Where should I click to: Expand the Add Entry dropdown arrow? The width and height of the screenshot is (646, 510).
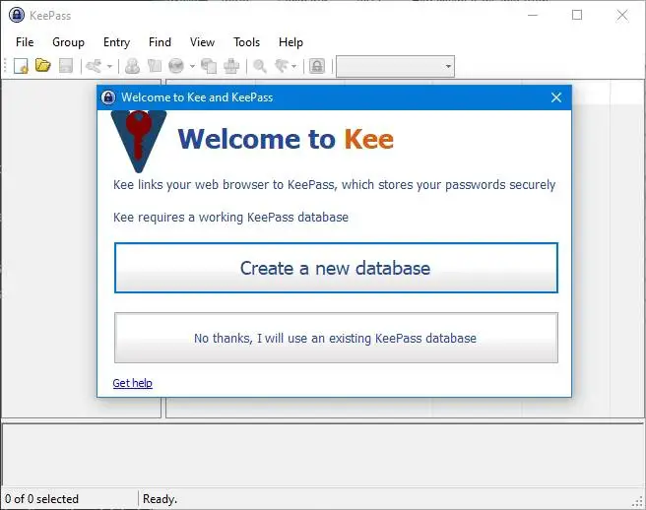[109, 66]
